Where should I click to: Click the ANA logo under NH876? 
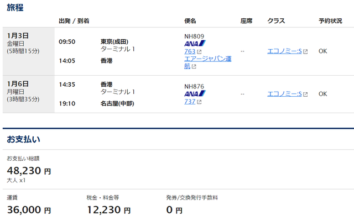(195, 93)
